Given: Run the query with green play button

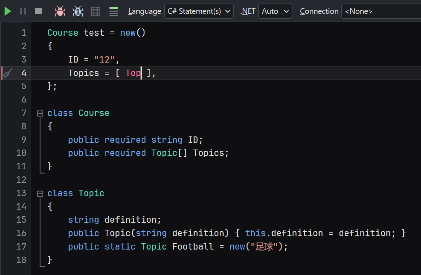Looking at the screenshot, I should pyautogui.click(x=8, y=11).
